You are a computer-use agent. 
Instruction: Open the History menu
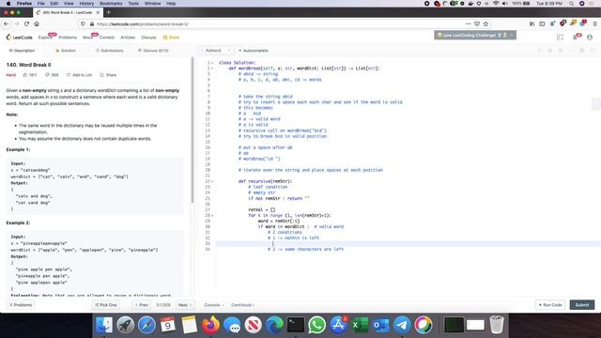coord(86,3)
